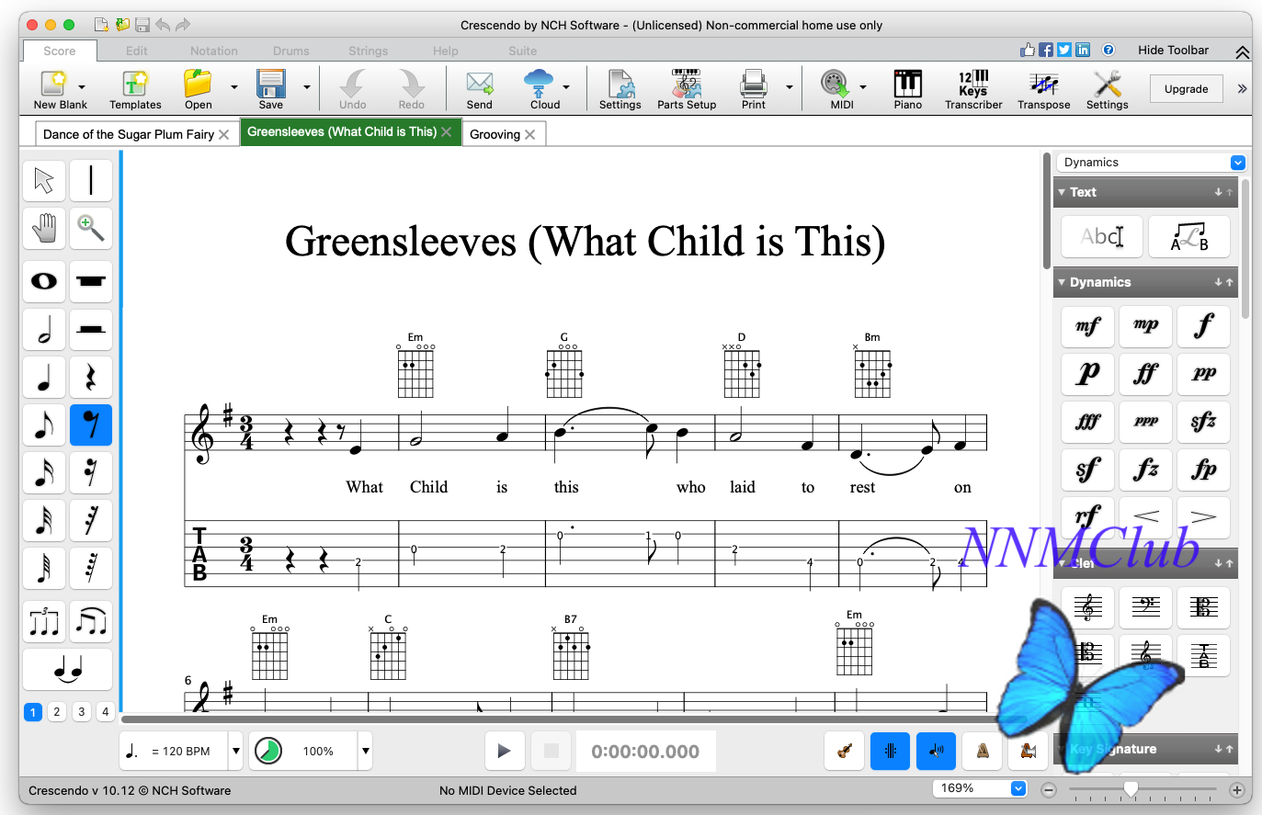Image resolution: width=1262 pixels, height=815 pixels.
Task: Select the quarter rest tool
Action: [91, 377]
